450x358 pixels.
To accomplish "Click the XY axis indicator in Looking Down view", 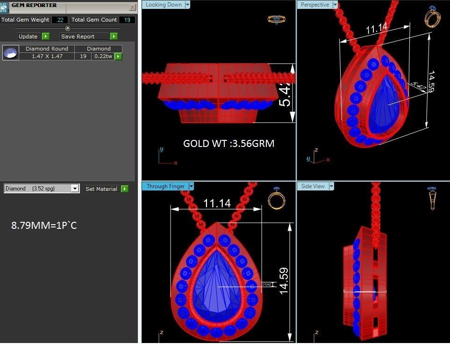I will point(167,156).
